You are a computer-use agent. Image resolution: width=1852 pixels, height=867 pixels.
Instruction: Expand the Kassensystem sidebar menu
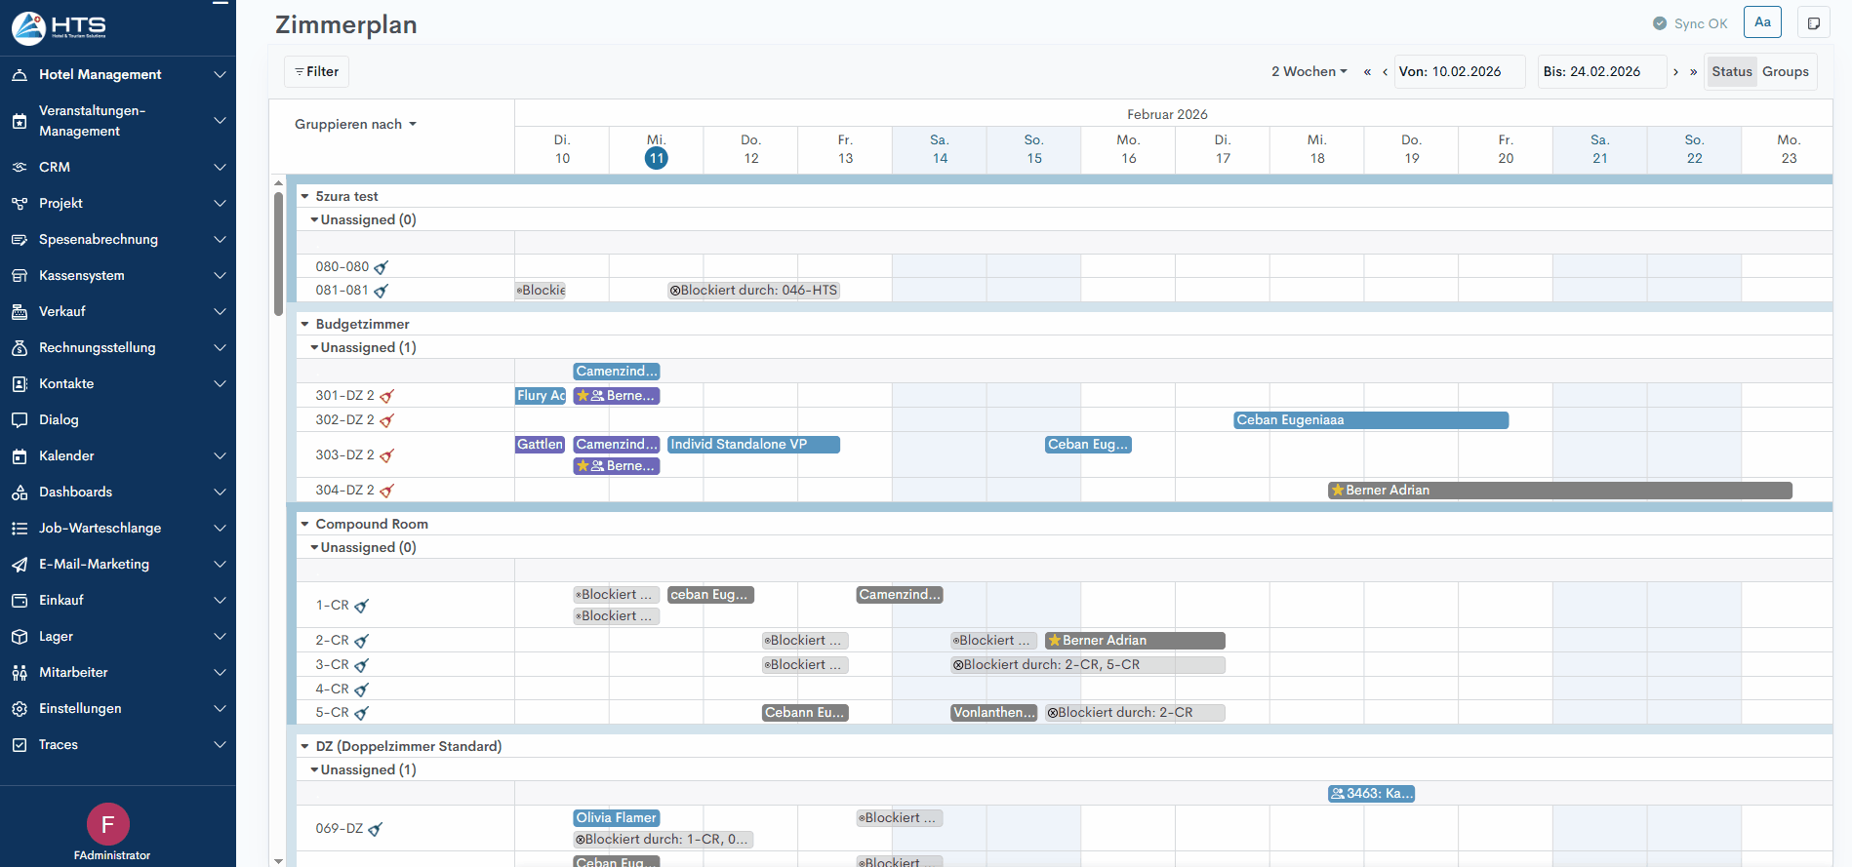(117, 276)
